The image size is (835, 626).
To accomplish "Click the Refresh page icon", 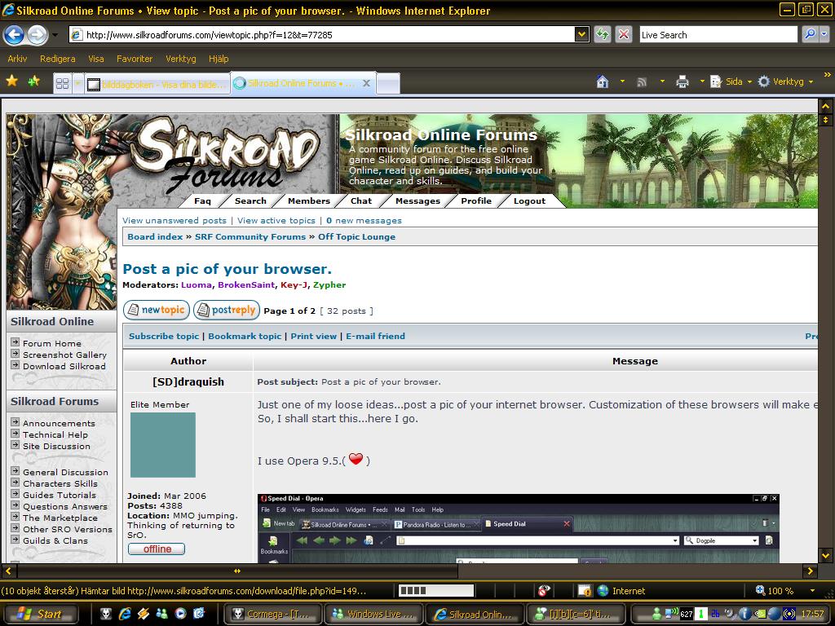I will 602,34.
